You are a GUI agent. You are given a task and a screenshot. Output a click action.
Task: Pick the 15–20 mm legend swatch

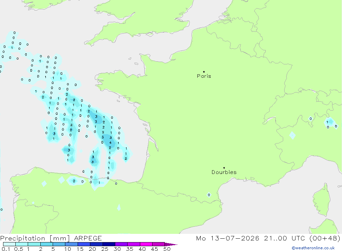coord(84,244)
